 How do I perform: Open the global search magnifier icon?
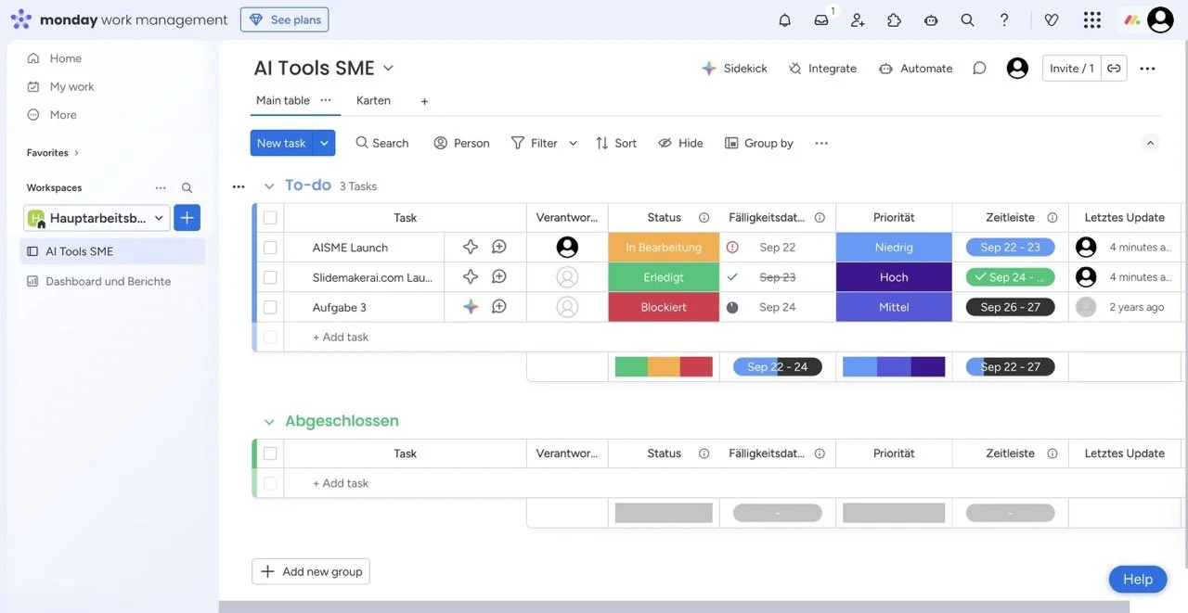tap(967, 19)
